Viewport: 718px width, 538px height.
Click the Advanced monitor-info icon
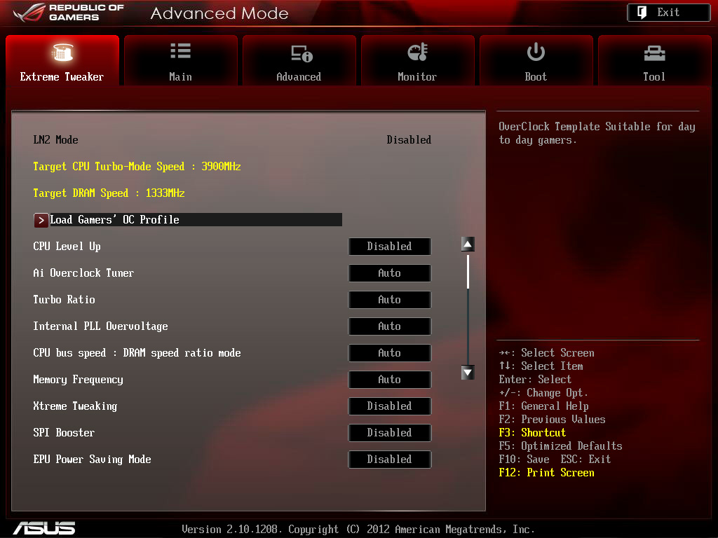pos(302,53)
